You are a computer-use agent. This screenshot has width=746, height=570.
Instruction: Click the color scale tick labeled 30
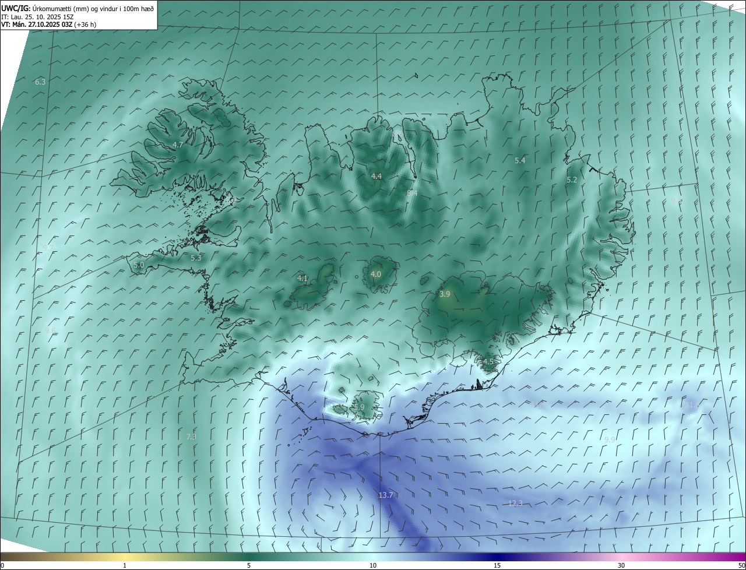621,565
